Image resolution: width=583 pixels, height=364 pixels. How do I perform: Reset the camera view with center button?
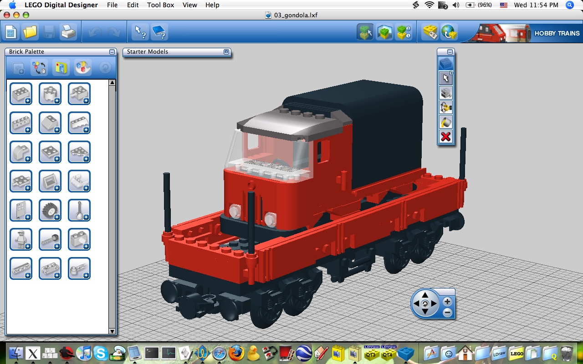tap(425, 303)
